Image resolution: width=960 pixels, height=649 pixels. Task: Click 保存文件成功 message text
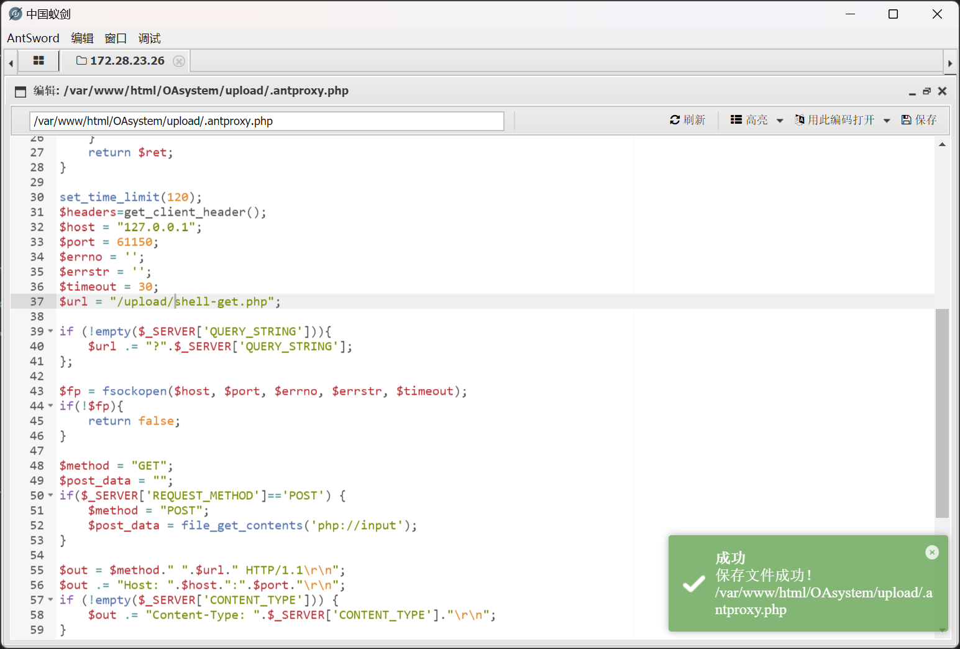[x=764, y=575]
